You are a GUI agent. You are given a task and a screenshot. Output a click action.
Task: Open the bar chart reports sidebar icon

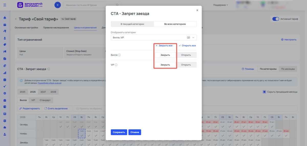tap(5, 72)
